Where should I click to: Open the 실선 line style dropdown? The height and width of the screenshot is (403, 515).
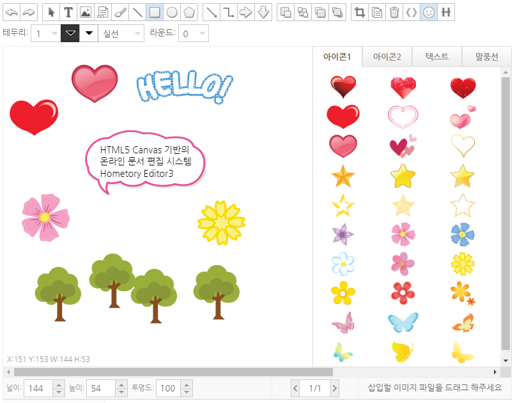pos(121,33)
